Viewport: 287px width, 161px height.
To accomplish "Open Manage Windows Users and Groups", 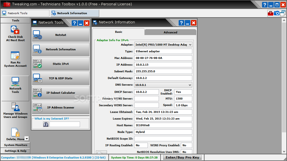I will [15, 110].
